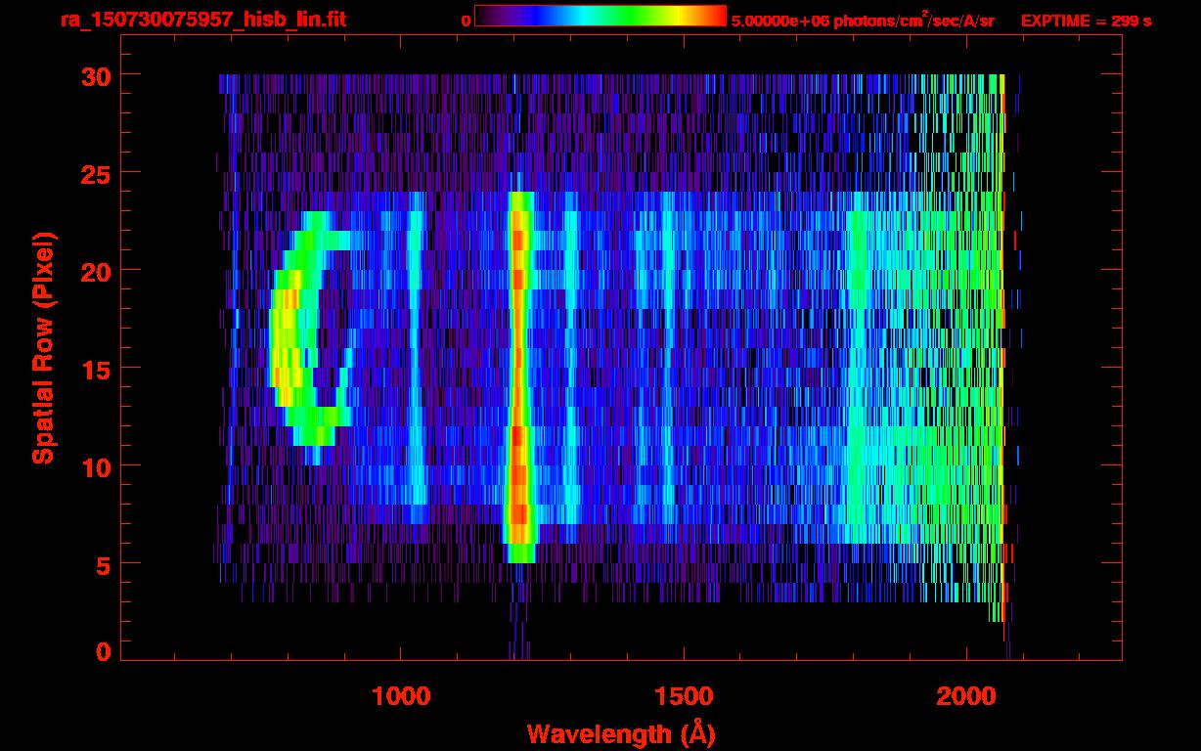
Task: Click the rainbow color scale bar
Action: pyautogui.click(x=600, y=16)
